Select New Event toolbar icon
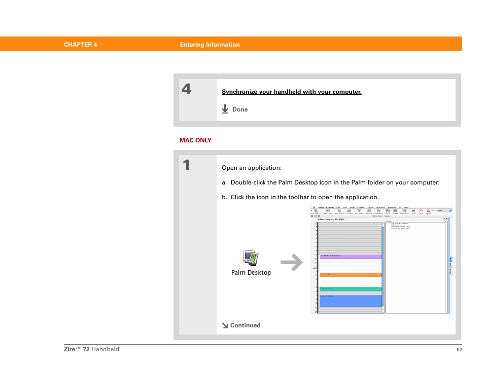Viewport: 484px width, 374px height. coord(378,211)
